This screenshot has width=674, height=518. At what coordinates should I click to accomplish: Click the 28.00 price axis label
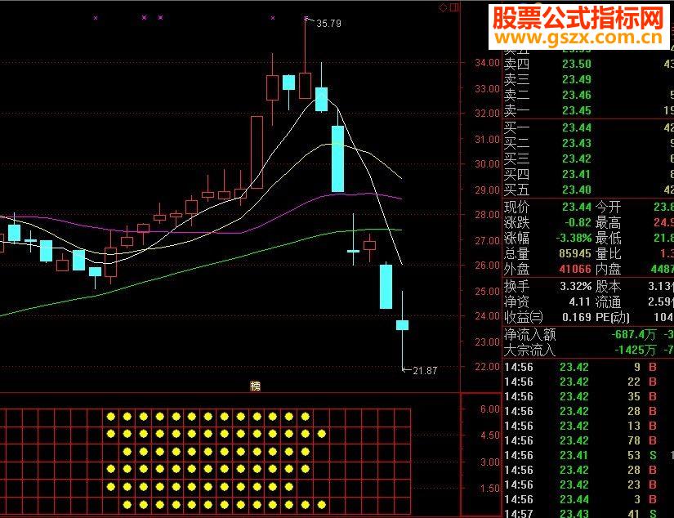[487, 215]
